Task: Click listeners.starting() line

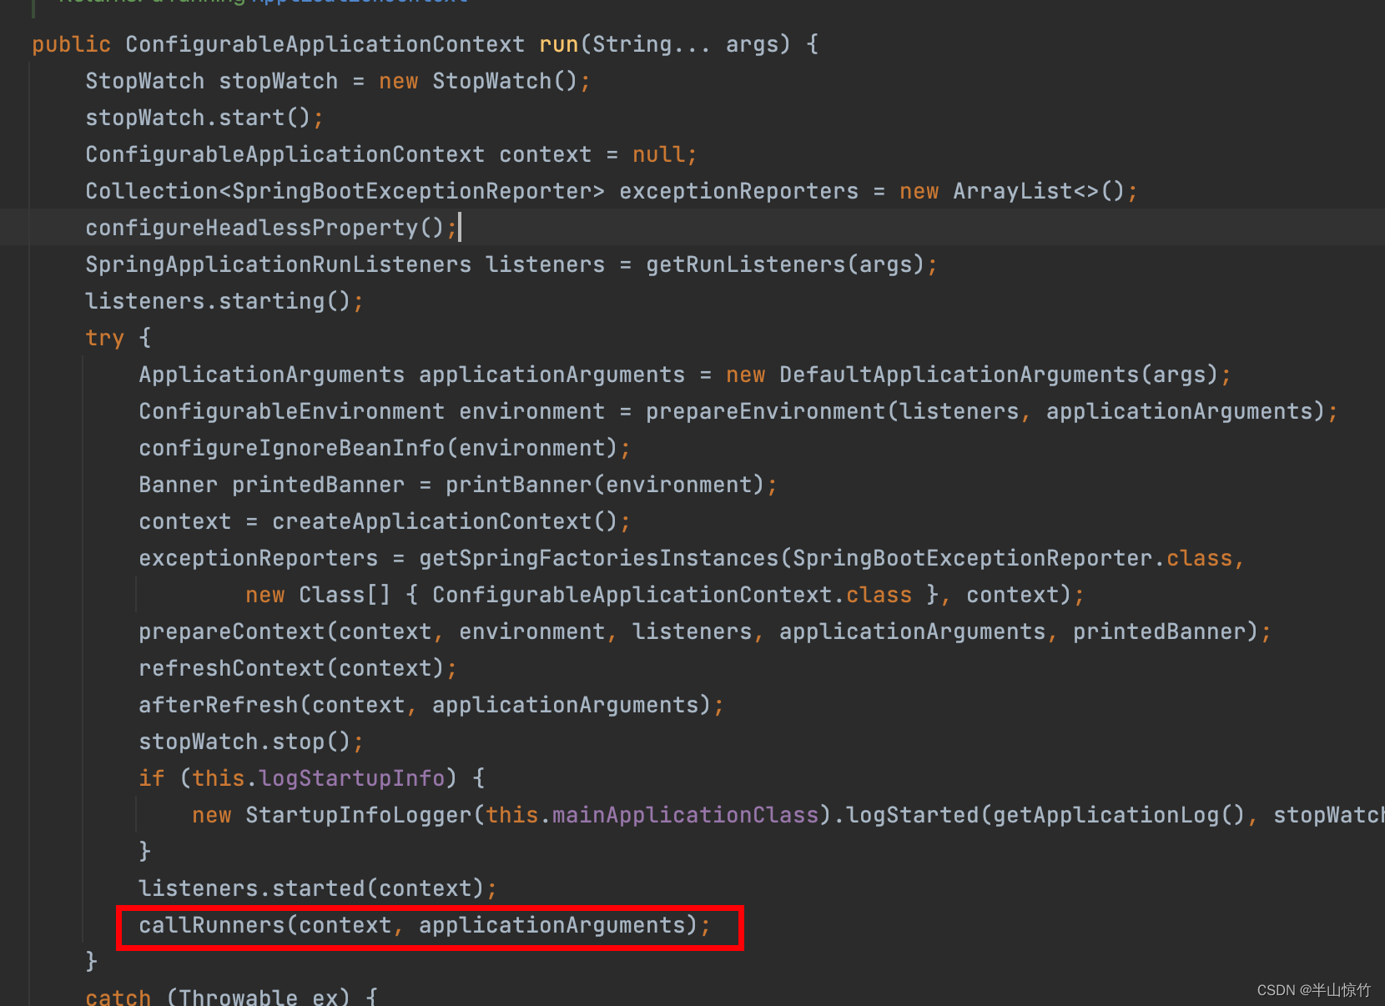Action: tap(225, 301)
